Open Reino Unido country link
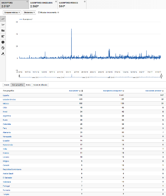Viewport: 166px width, 196px height. [8, 145]
